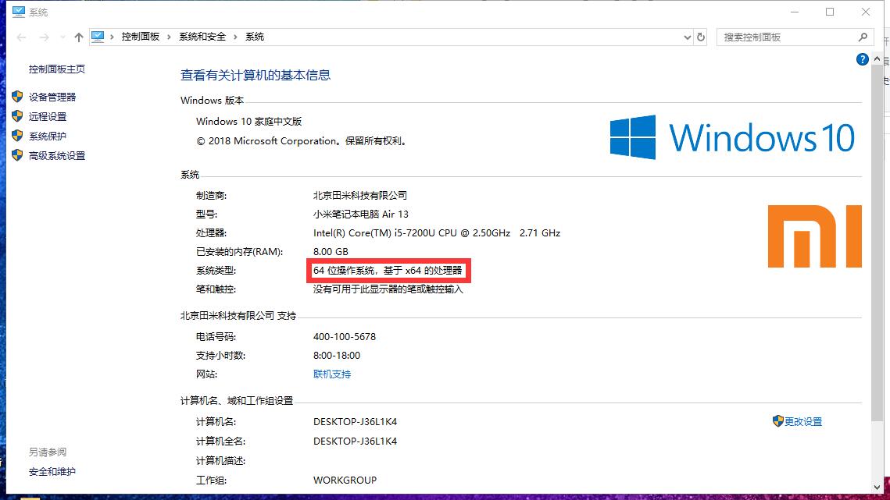The image size is (890, 500).
Task: Click the scrollbar down arrow
Action: tap(877, 487)
